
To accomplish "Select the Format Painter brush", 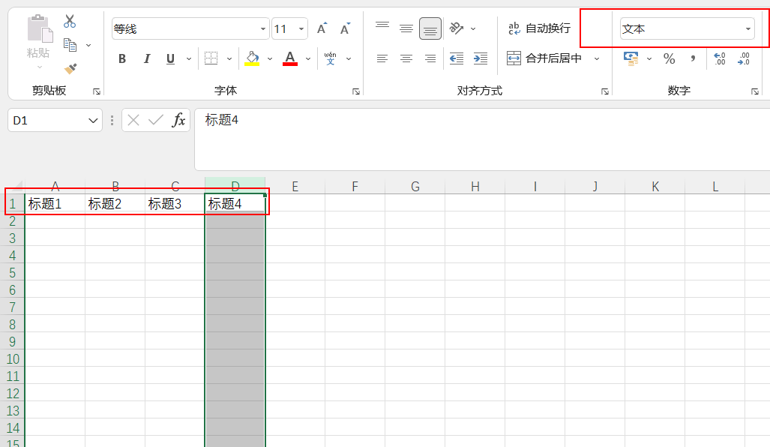I will pyautogui.click(x=70, y=68).
